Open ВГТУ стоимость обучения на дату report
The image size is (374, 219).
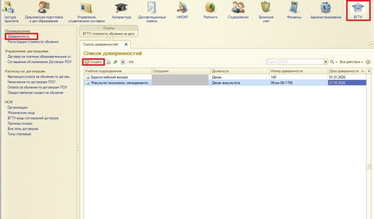pyautogui.click(x=109, y=34)
